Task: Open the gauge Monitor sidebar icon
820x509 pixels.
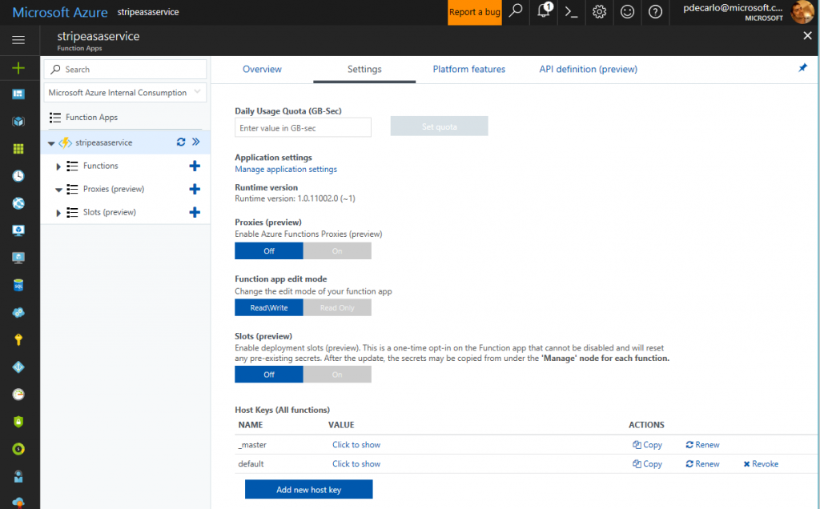Action: click(18, 395)
